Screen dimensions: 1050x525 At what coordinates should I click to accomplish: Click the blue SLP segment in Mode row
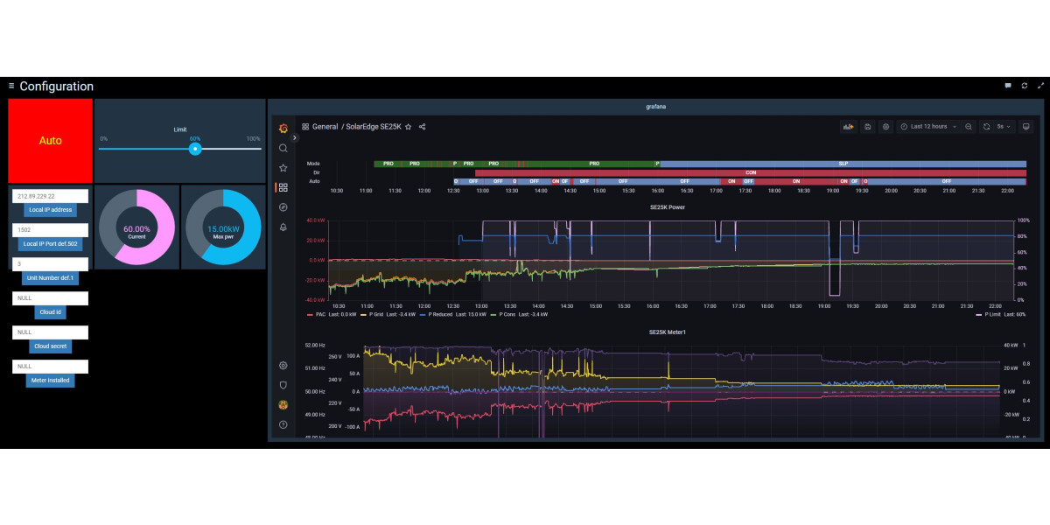tap(843, 164)
